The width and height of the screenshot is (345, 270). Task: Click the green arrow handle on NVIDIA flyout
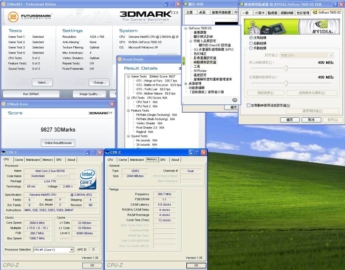click(x=183, y=61)
